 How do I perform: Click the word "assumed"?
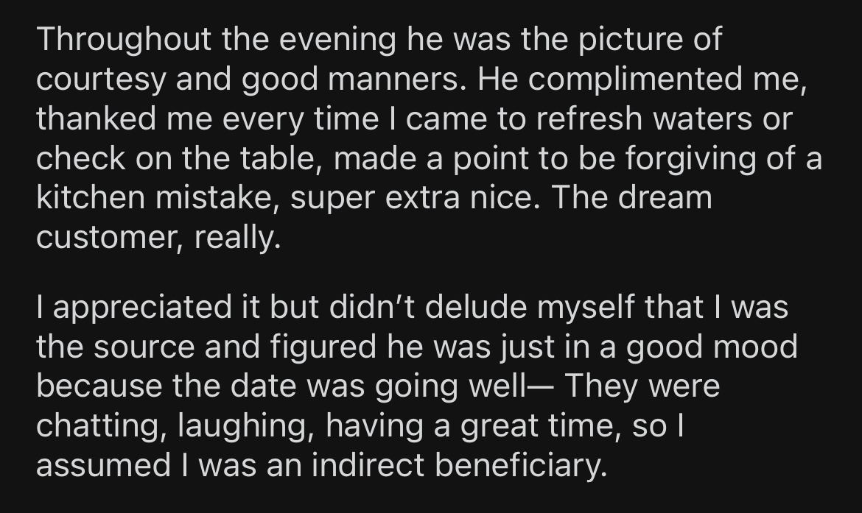[x=104, y=464]
